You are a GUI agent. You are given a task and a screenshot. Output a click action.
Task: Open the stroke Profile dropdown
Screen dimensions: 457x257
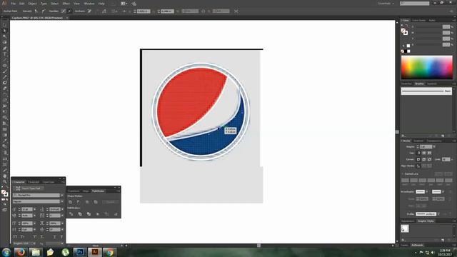(x=438, y=214)
